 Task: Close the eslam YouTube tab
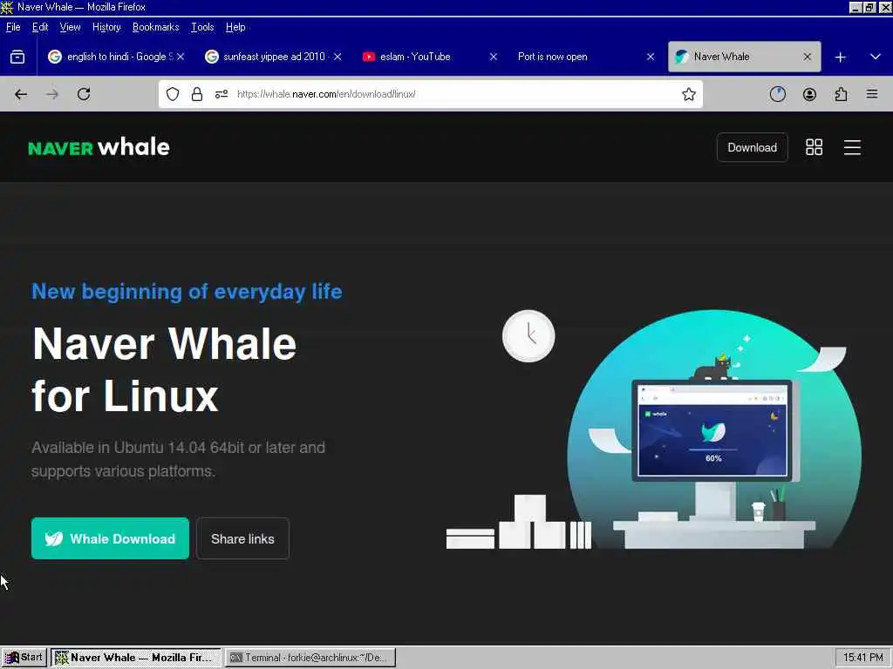(494, 57)
